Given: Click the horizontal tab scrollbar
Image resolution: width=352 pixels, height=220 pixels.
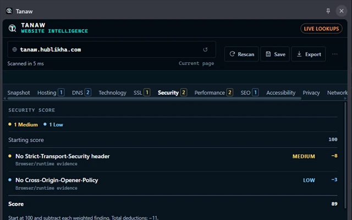Looking at the screenshot, I should tap(154, 98).
